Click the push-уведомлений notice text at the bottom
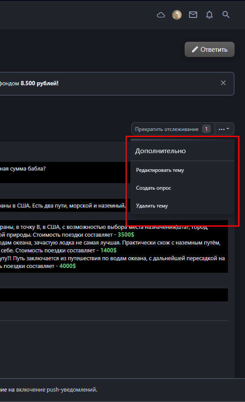The image size is (245, 402). point(49,390)
